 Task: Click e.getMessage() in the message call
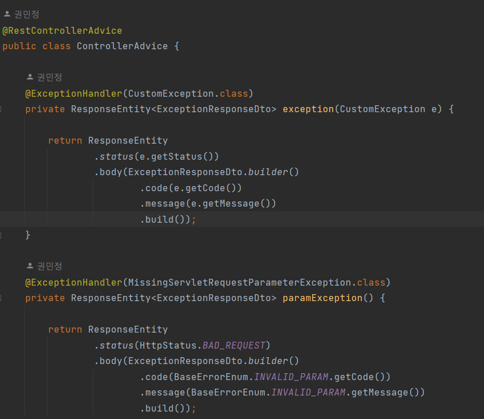pos(230,204)
